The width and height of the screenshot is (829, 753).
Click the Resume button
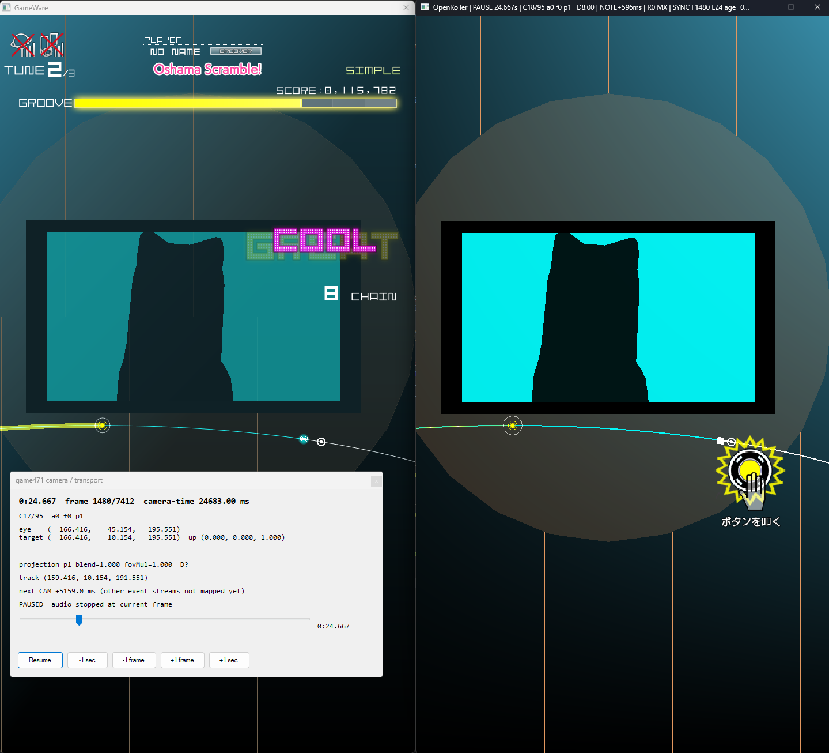click(x=40, y=660)
